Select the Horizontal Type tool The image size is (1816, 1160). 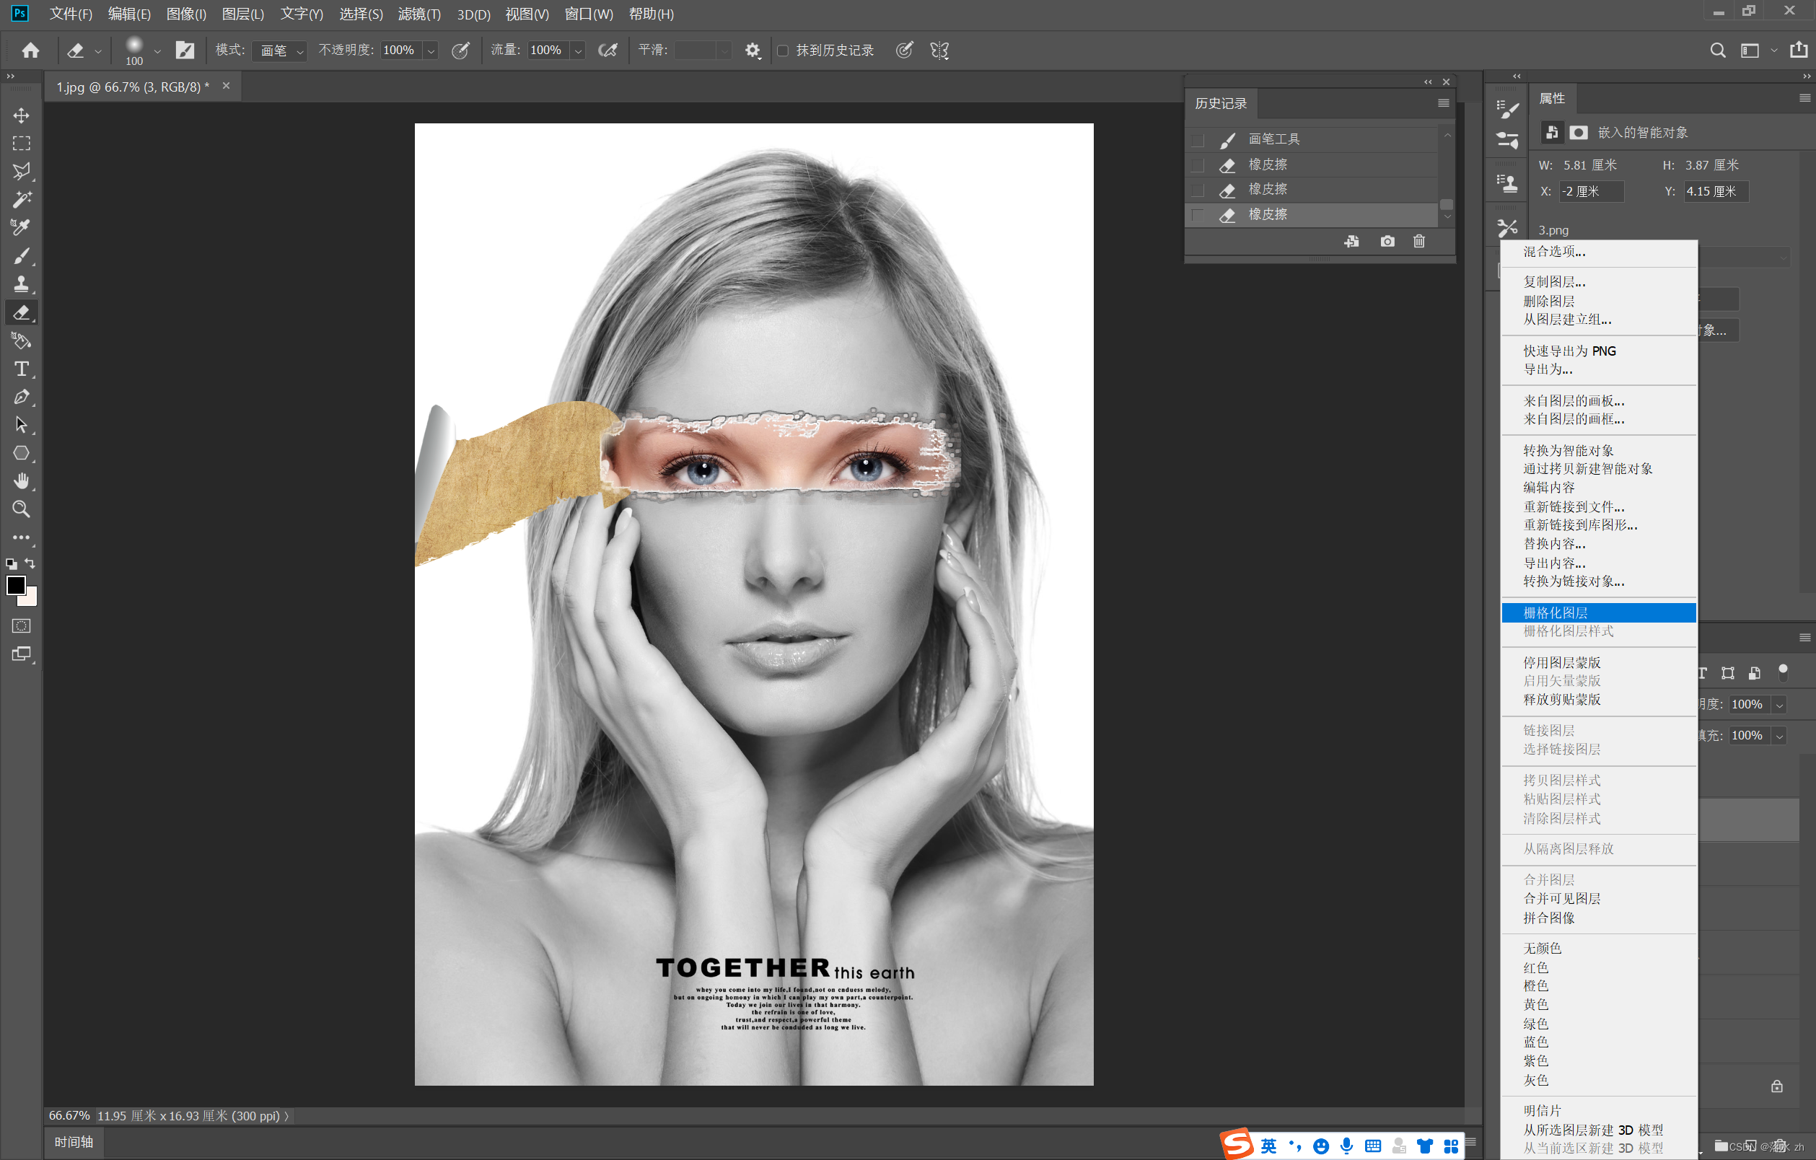[21, 369]
